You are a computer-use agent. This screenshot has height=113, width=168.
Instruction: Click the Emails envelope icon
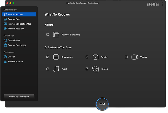coord(95,57)
